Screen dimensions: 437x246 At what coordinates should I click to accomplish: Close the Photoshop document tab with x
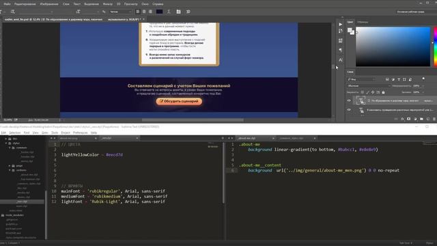point(143,19)
